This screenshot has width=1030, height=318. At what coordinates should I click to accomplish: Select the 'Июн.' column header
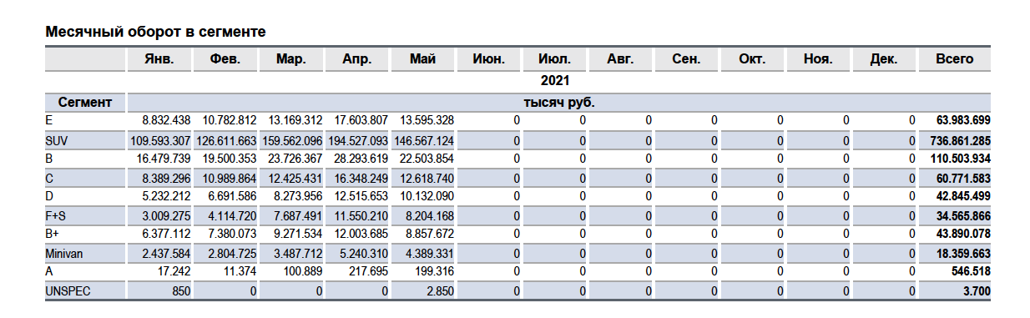488,59
